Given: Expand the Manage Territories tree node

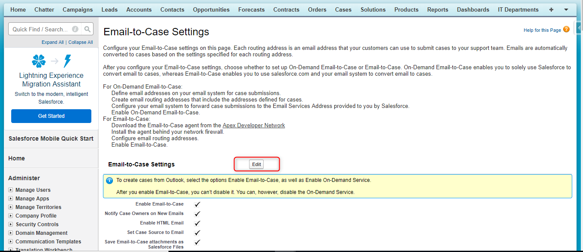Looking at the screenshot, I should coord(11,207).
